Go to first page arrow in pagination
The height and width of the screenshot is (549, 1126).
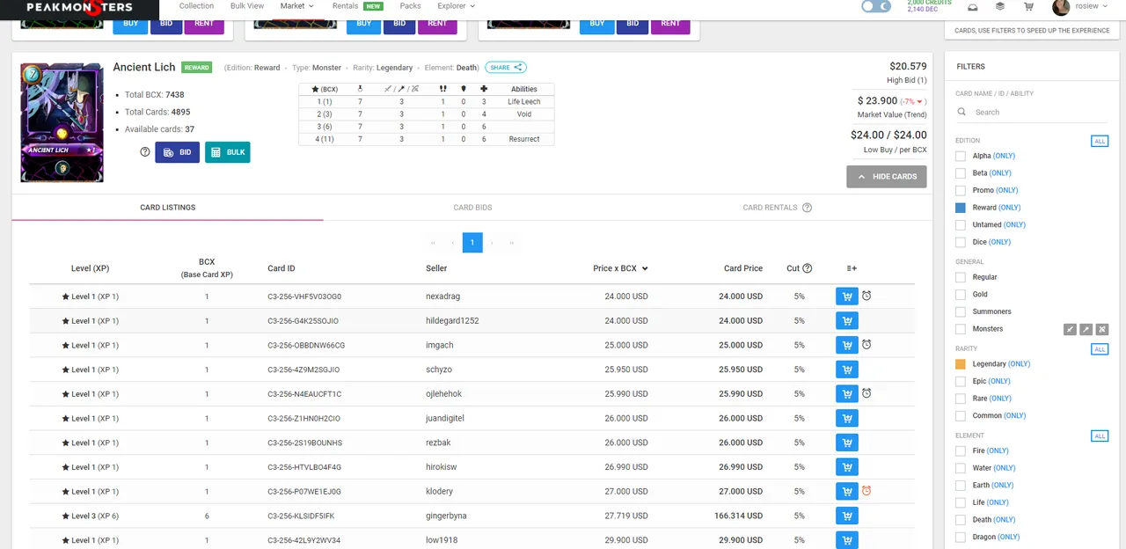tap(434, 242)
